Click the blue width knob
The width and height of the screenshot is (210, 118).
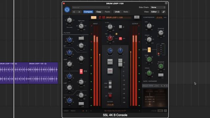pyautogui.click(x=110, y=51)
